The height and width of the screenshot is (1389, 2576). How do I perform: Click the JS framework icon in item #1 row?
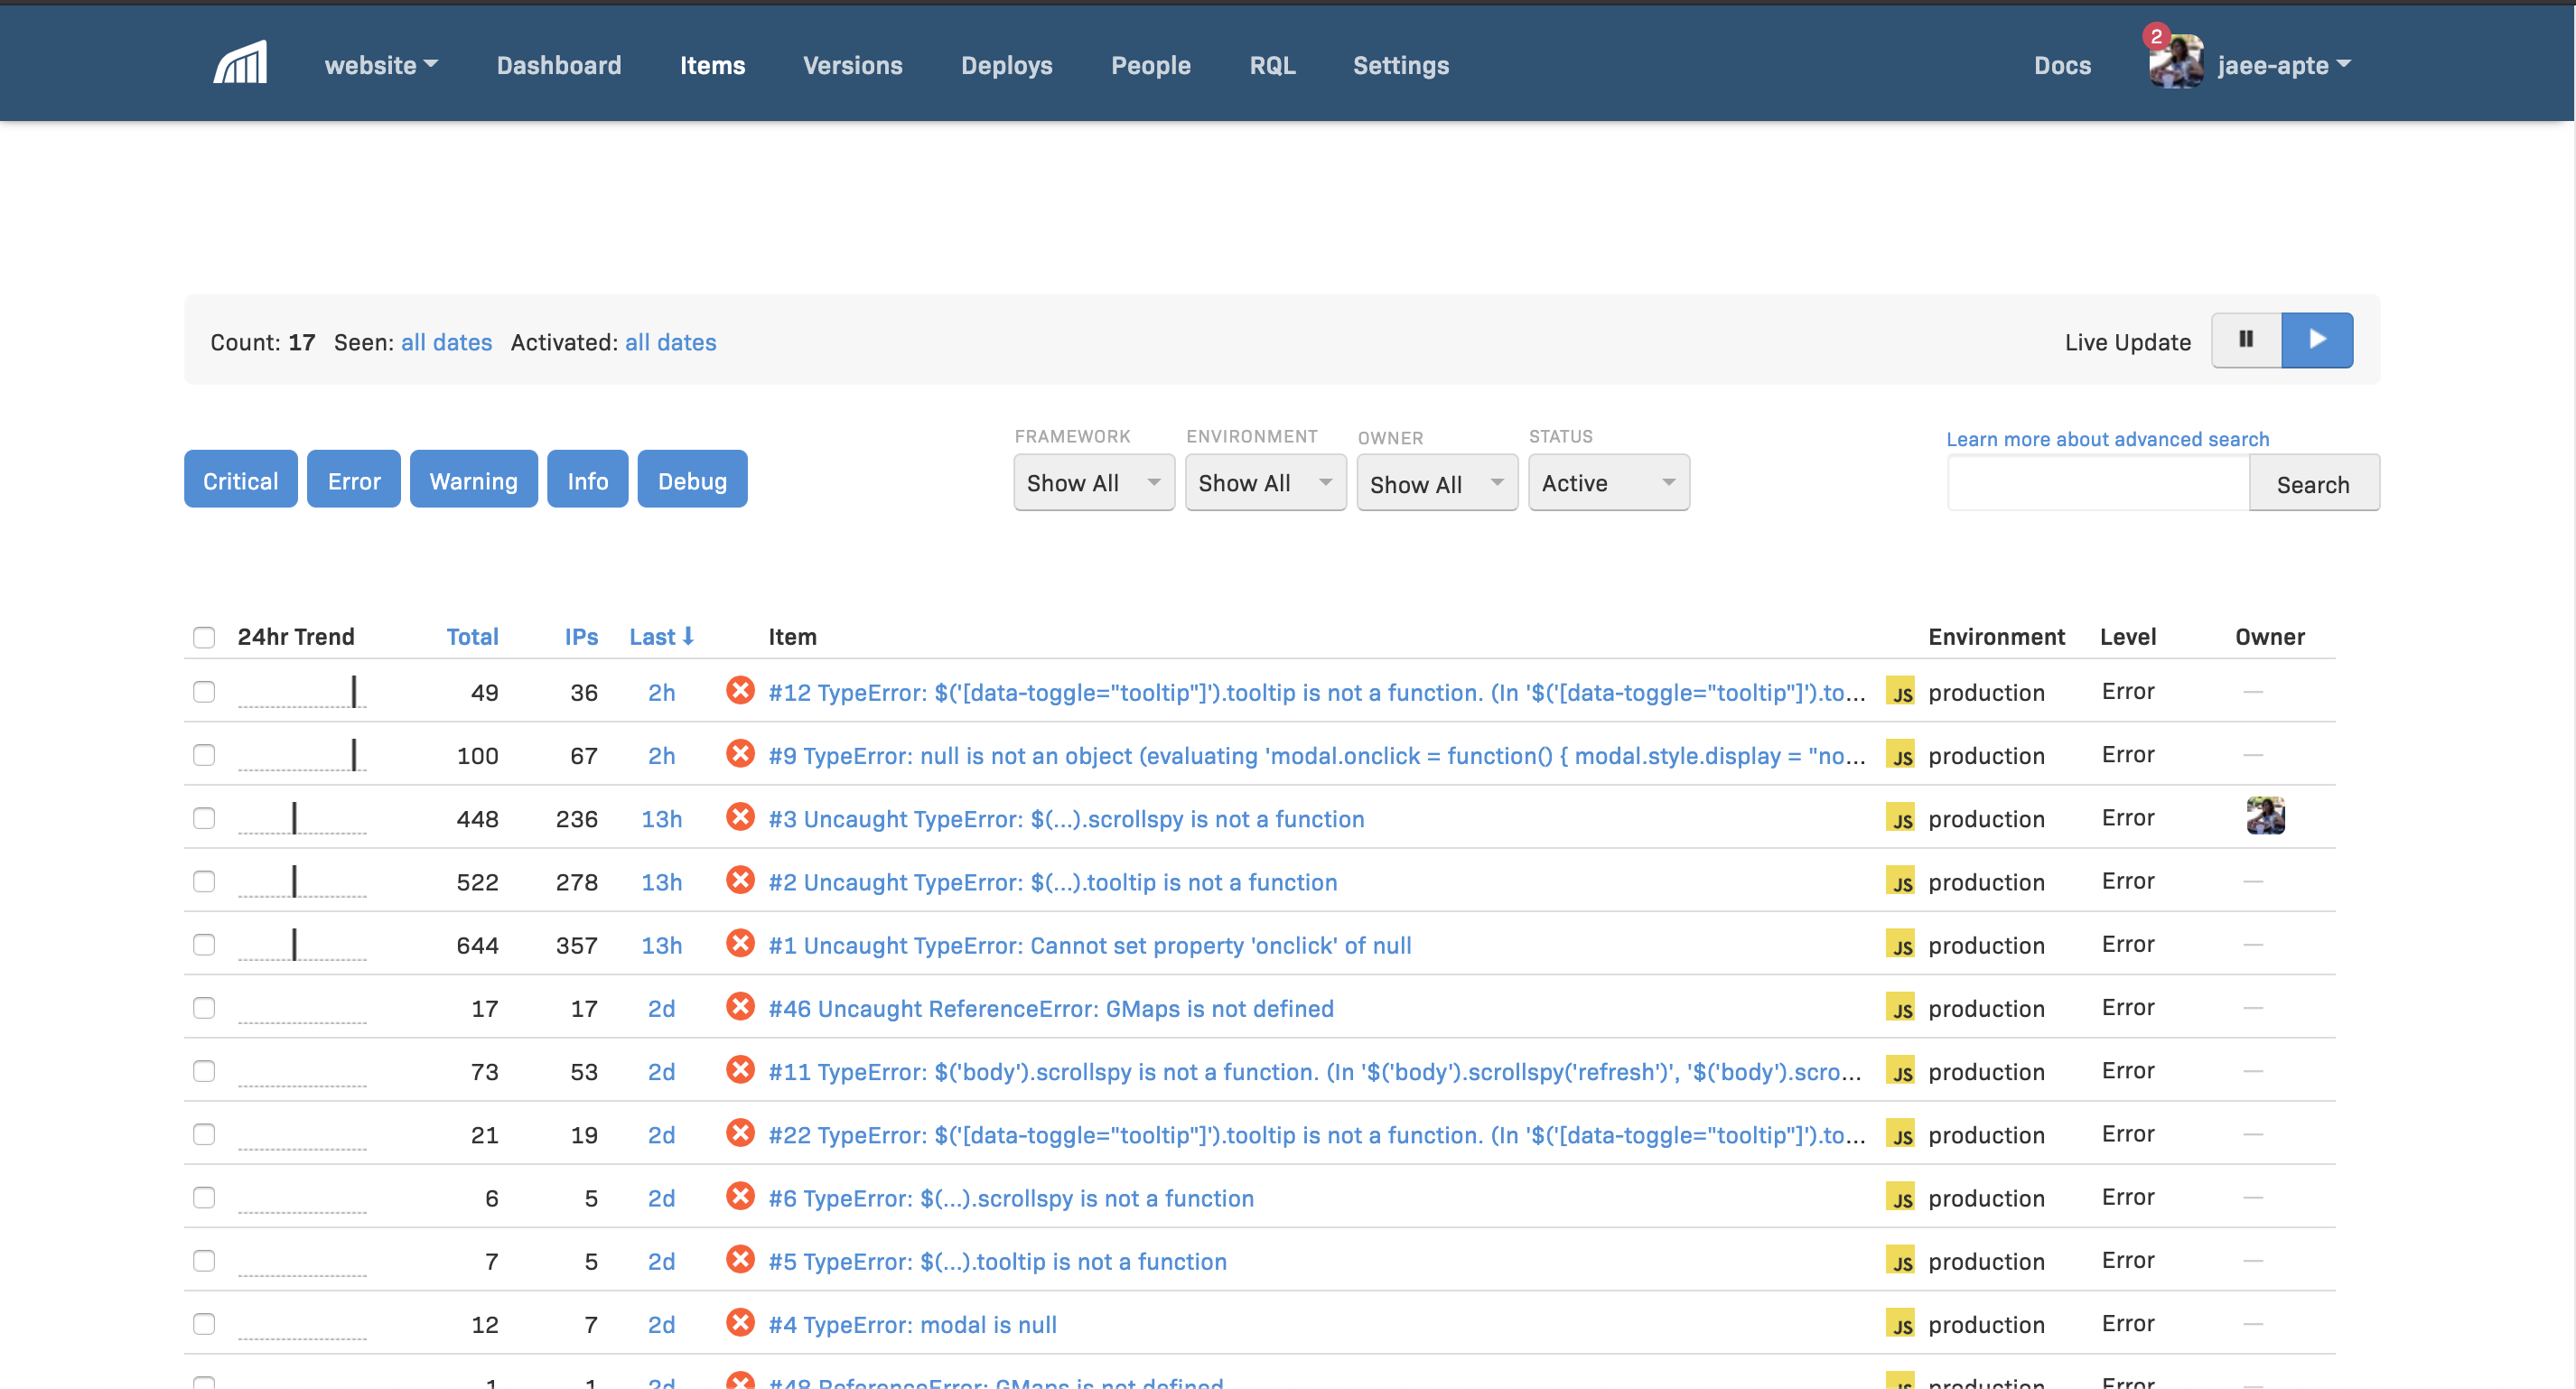(x=1900, y=944)
